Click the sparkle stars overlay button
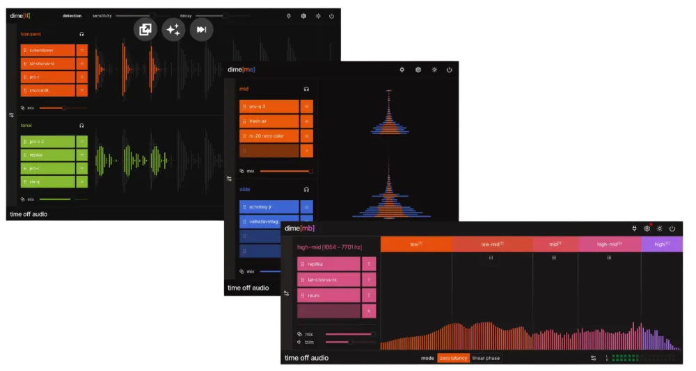The image size is (696, 371). click(173, 29)
